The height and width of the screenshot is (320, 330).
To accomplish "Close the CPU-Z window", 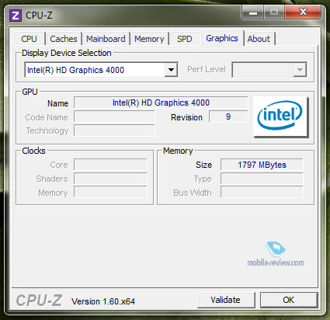I will (x=303, y=12).
